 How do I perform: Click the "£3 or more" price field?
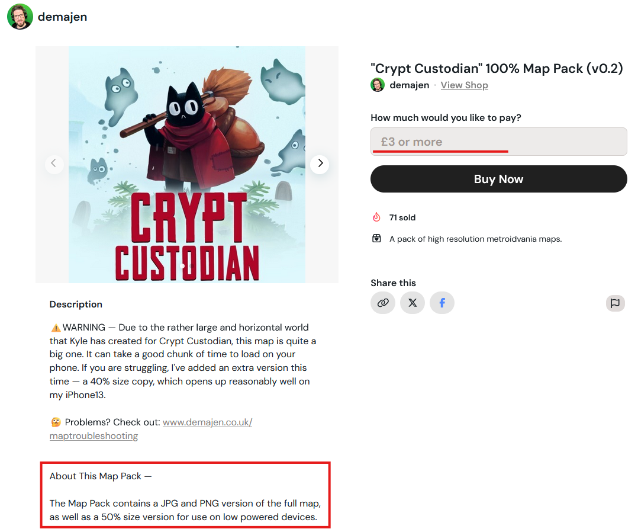(x=498, y=142)
